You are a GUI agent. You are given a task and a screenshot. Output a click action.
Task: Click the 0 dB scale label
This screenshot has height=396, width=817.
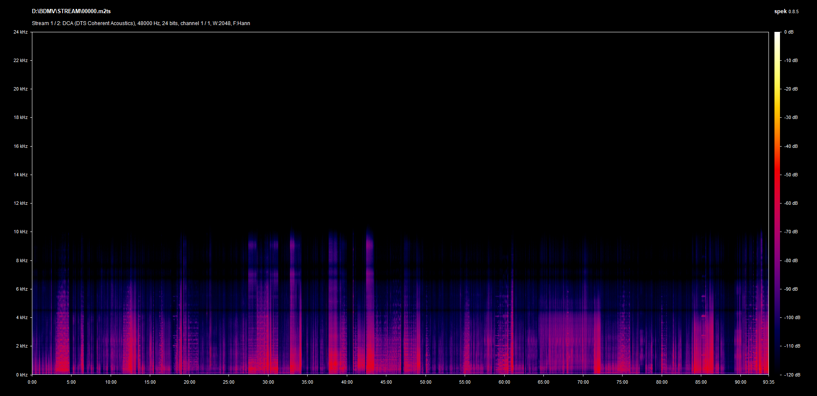coord(789,32)
